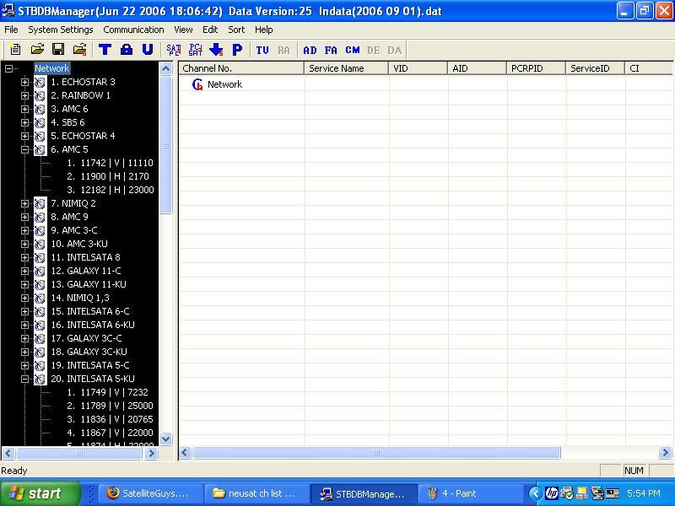675x506 pixels.
Task: Click the Open file folder icon
Action: click(37, 50)
